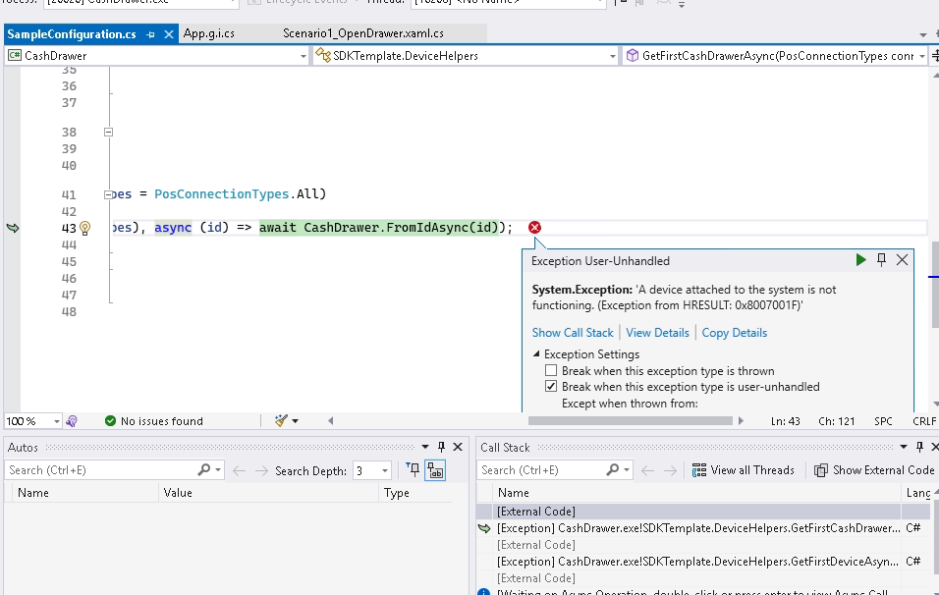Click the horizontal scrollbar left arrow
This screenshot has width=939, height=595.
[x=331, y=421]
